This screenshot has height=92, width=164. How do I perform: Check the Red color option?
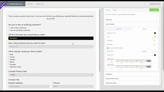click(x=9, y=54)
